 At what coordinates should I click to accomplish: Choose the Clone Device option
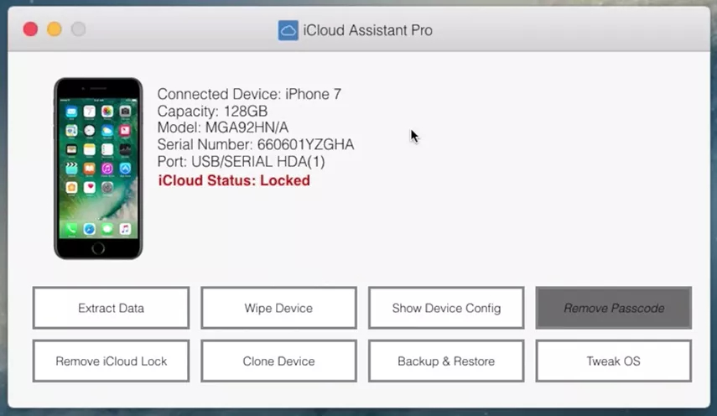pyautogui.click(x=278, y=361)
